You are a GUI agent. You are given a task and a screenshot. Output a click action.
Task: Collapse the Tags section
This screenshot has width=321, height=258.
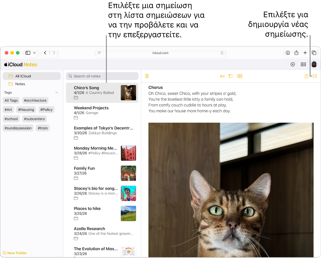pyautogui.click(x=57, y=92)
